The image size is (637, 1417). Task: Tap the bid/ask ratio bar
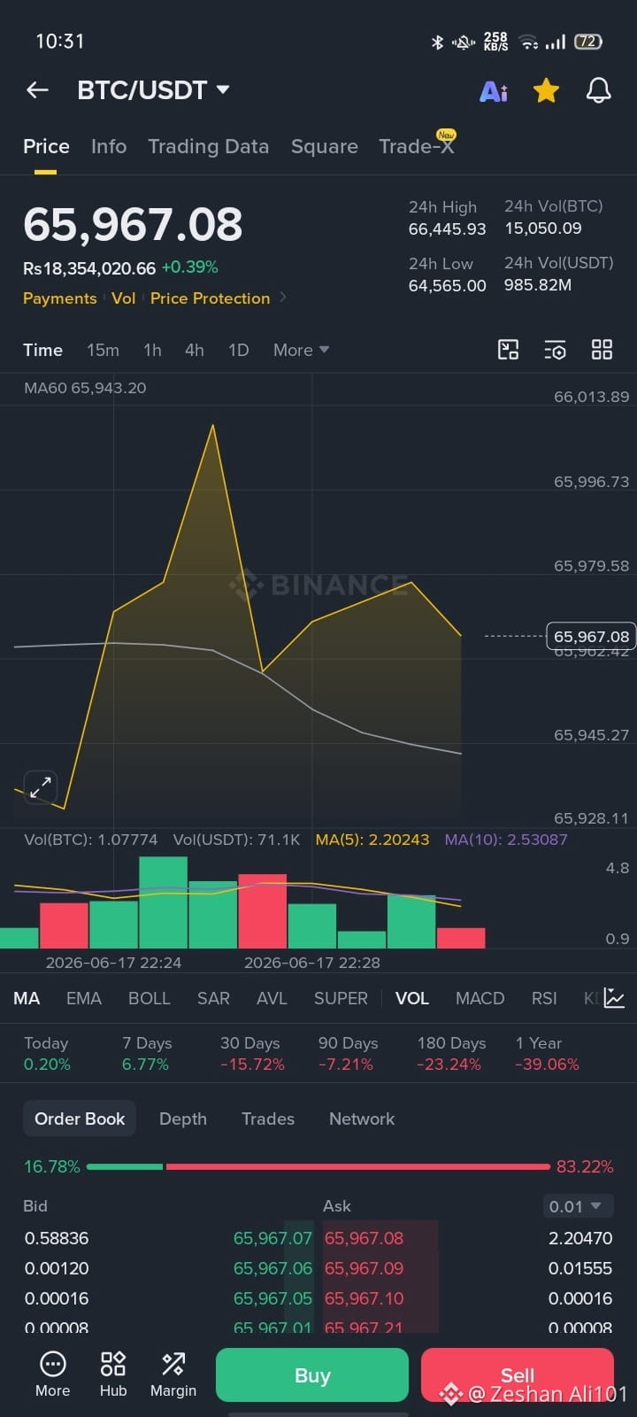click(318, 1166)
